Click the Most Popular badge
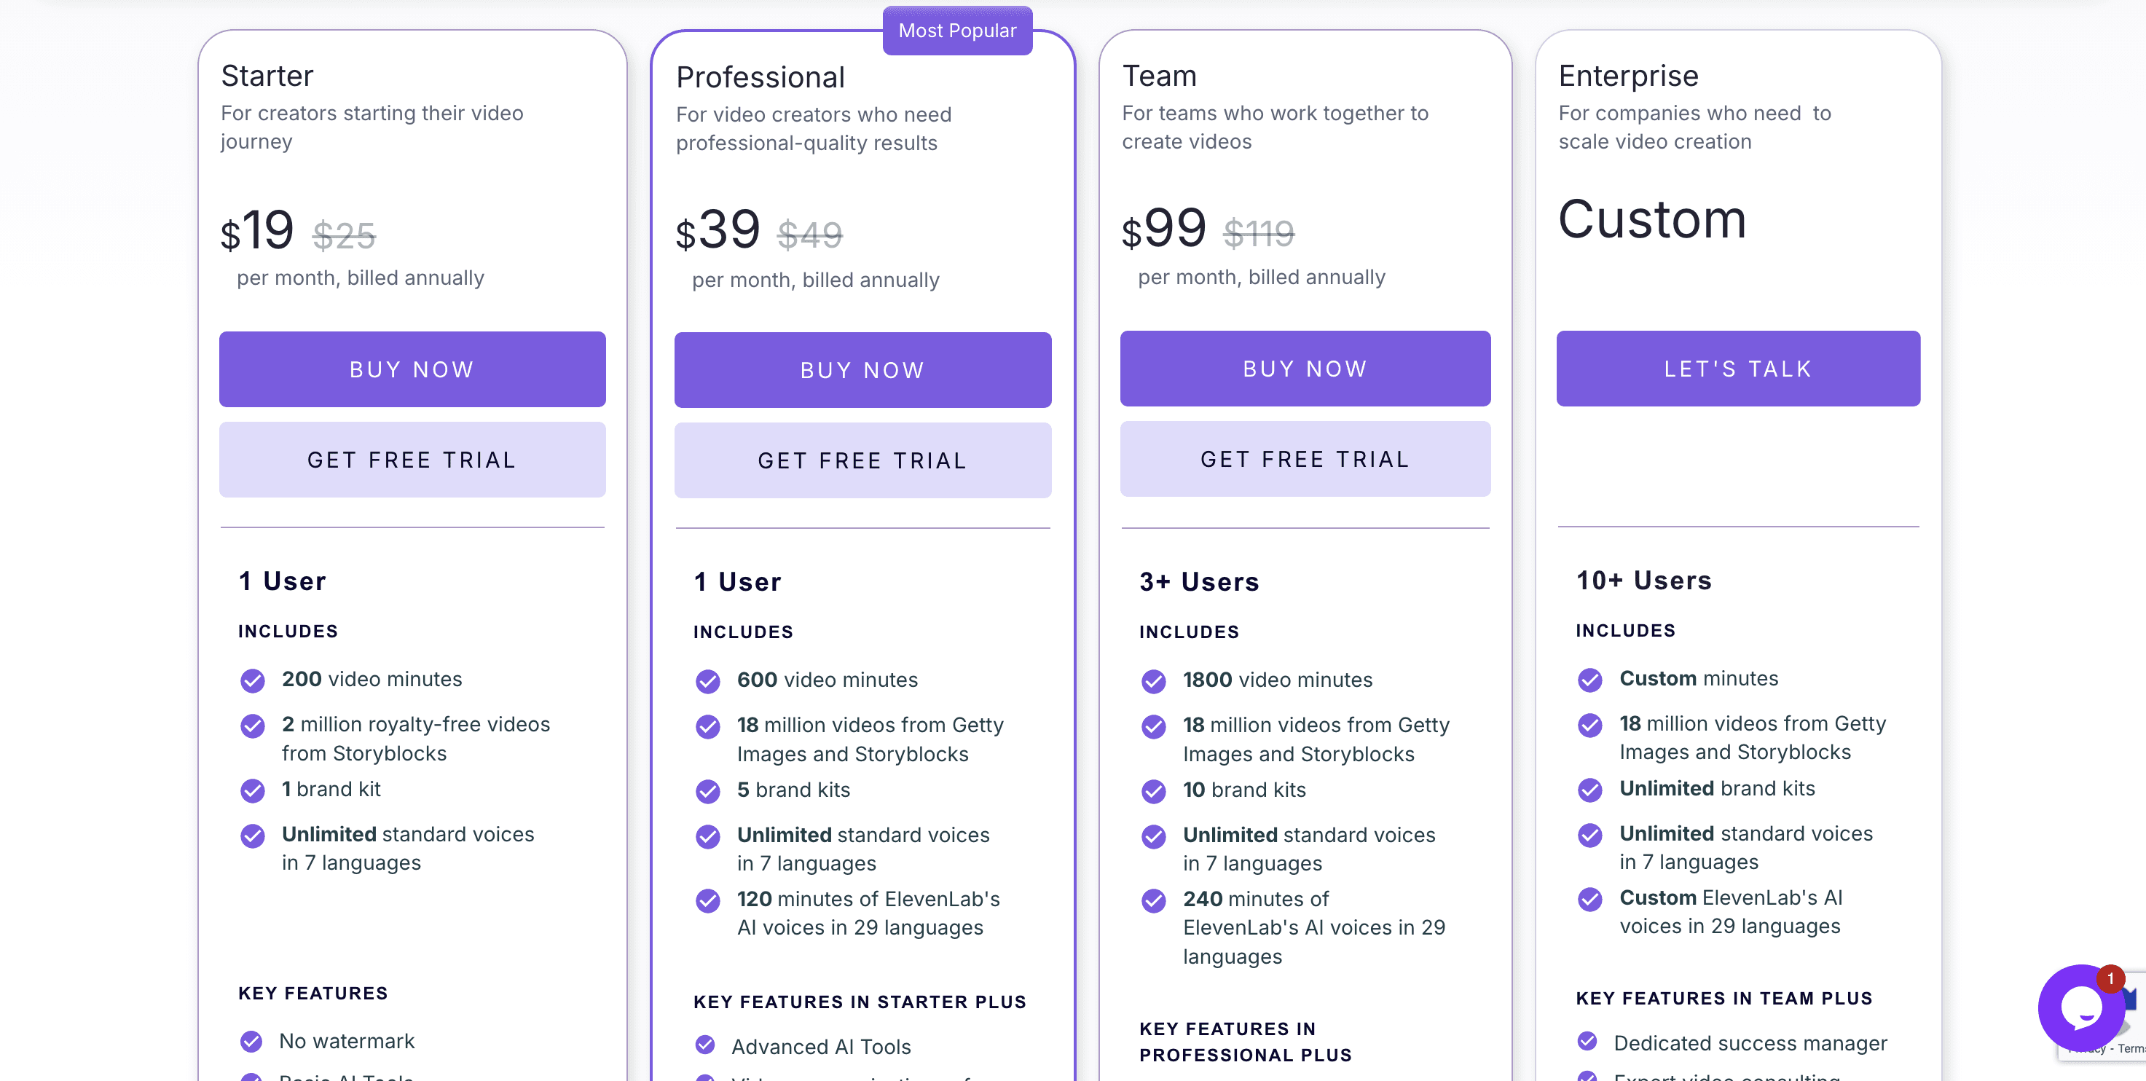Image resolution: width=2146 pixels, height=1081 pixels. point(957,31)
